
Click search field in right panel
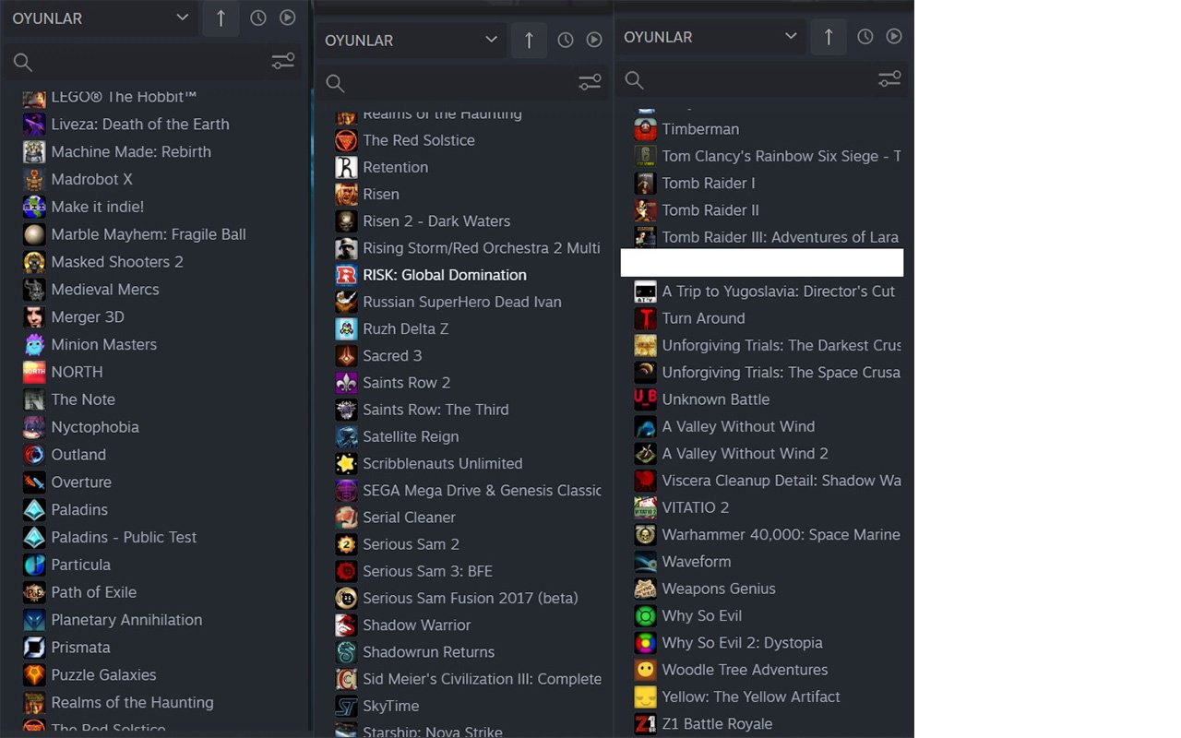point(762,79)
